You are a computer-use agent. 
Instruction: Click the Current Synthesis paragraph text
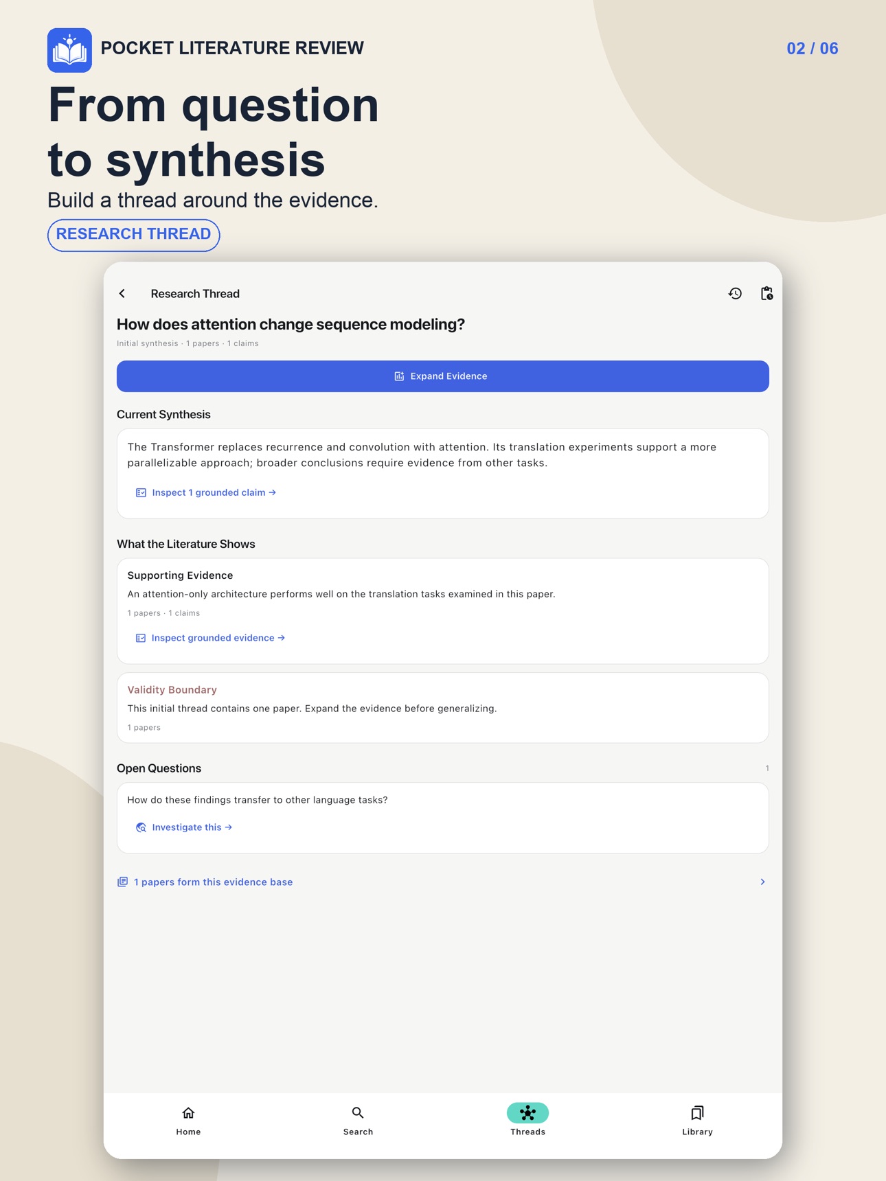pos(422,455)
